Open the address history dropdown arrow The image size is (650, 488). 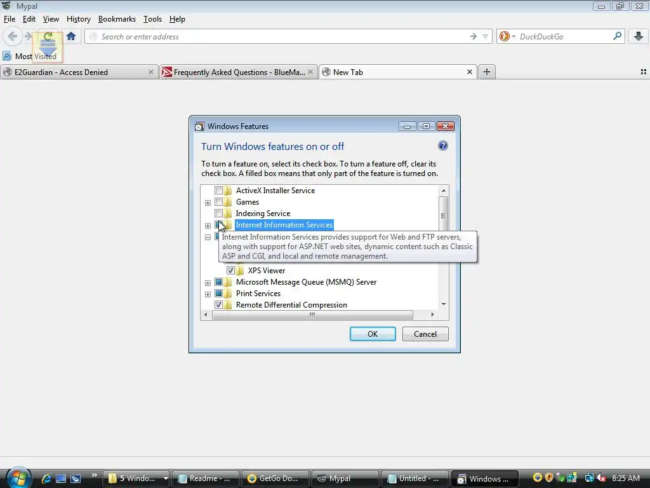(x=485, y=36)
